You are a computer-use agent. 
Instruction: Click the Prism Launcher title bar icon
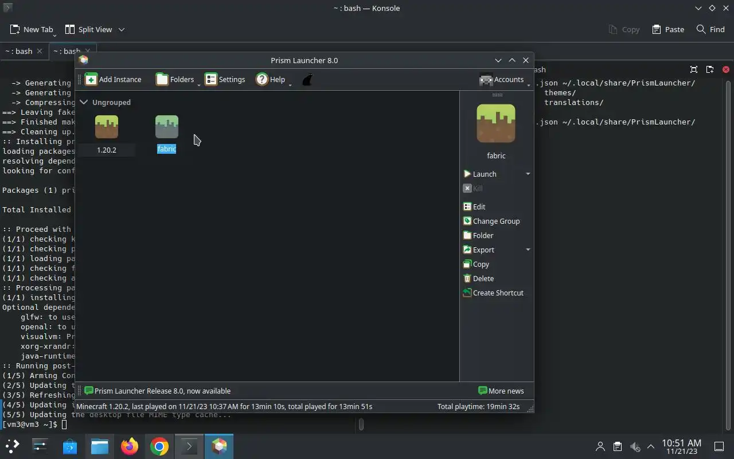pyautogui.click(x=84, y=60)
